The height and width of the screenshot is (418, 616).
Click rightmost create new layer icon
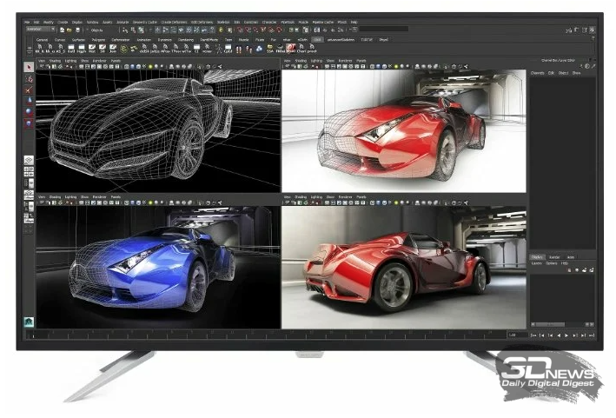(592, 270)
